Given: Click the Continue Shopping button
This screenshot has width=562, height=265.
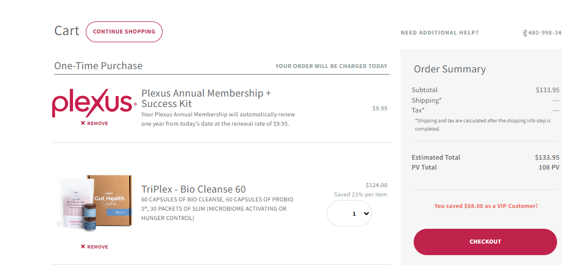Looking at the screenshot, I should (124, 31).
